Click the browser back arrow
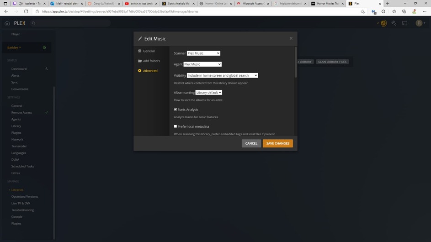 (6, 11)
